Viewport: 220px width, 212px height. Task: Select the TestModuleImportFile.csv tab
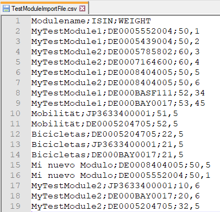[x=45, y=8]
